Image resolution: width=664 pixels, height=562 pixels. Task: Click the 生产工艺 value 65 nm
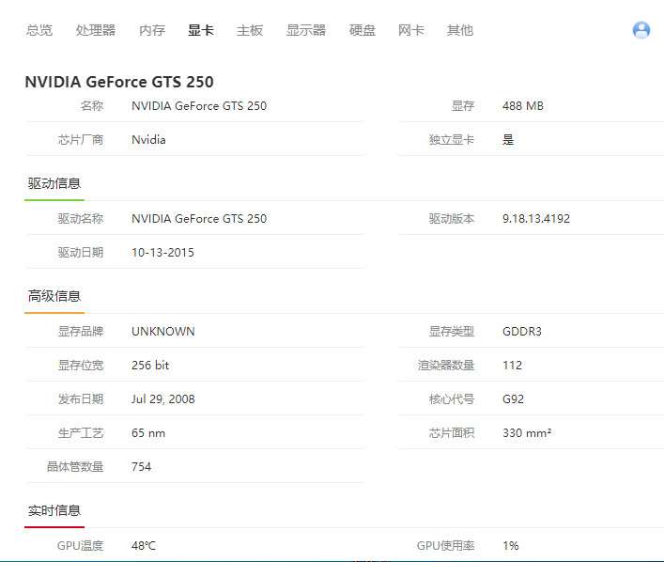click(x=148, y=433)
